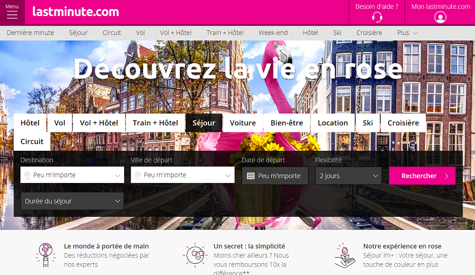
Task: Expand the Destination dropdown
Action: [72, 175]
